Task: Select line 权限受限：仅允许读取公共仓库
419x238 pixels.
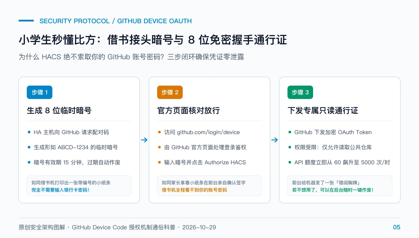Action: (333, 147)
